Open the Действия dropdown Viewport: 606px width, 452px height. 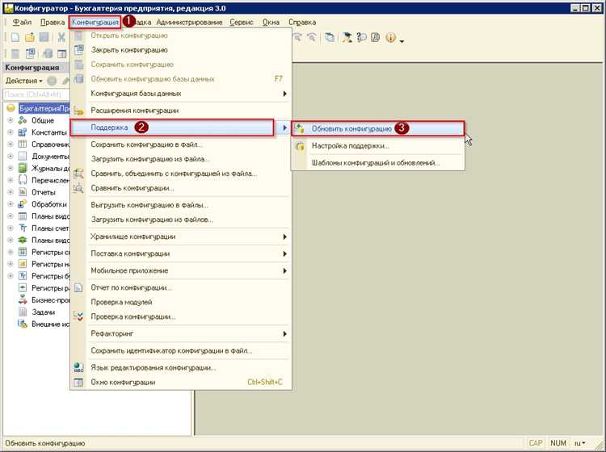pyautogui.click(x=23, y=81)
